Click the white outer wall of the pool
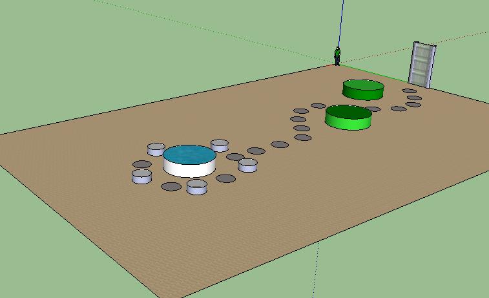This screenshot has height=298, width=489. pos(189,169)
